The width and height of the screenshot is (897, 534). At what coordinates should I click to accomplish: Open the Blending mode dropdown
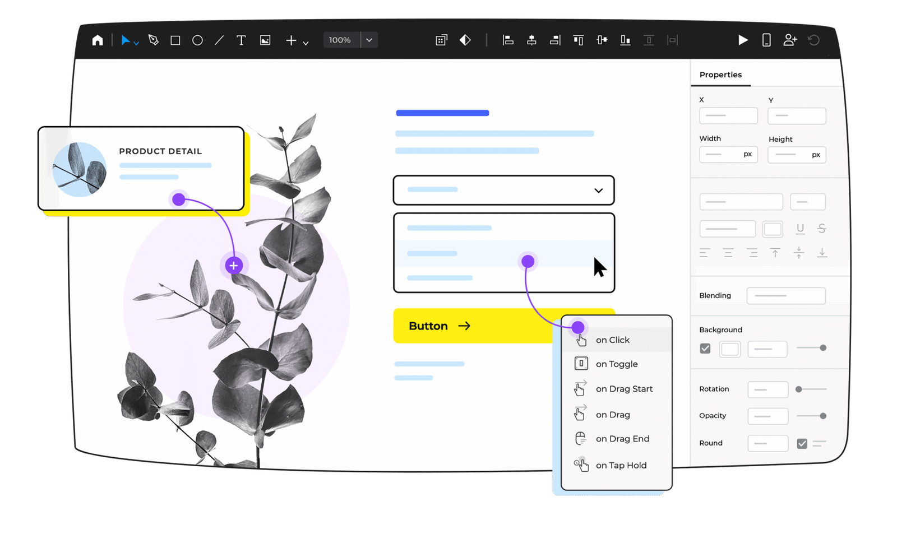point(786,296)
